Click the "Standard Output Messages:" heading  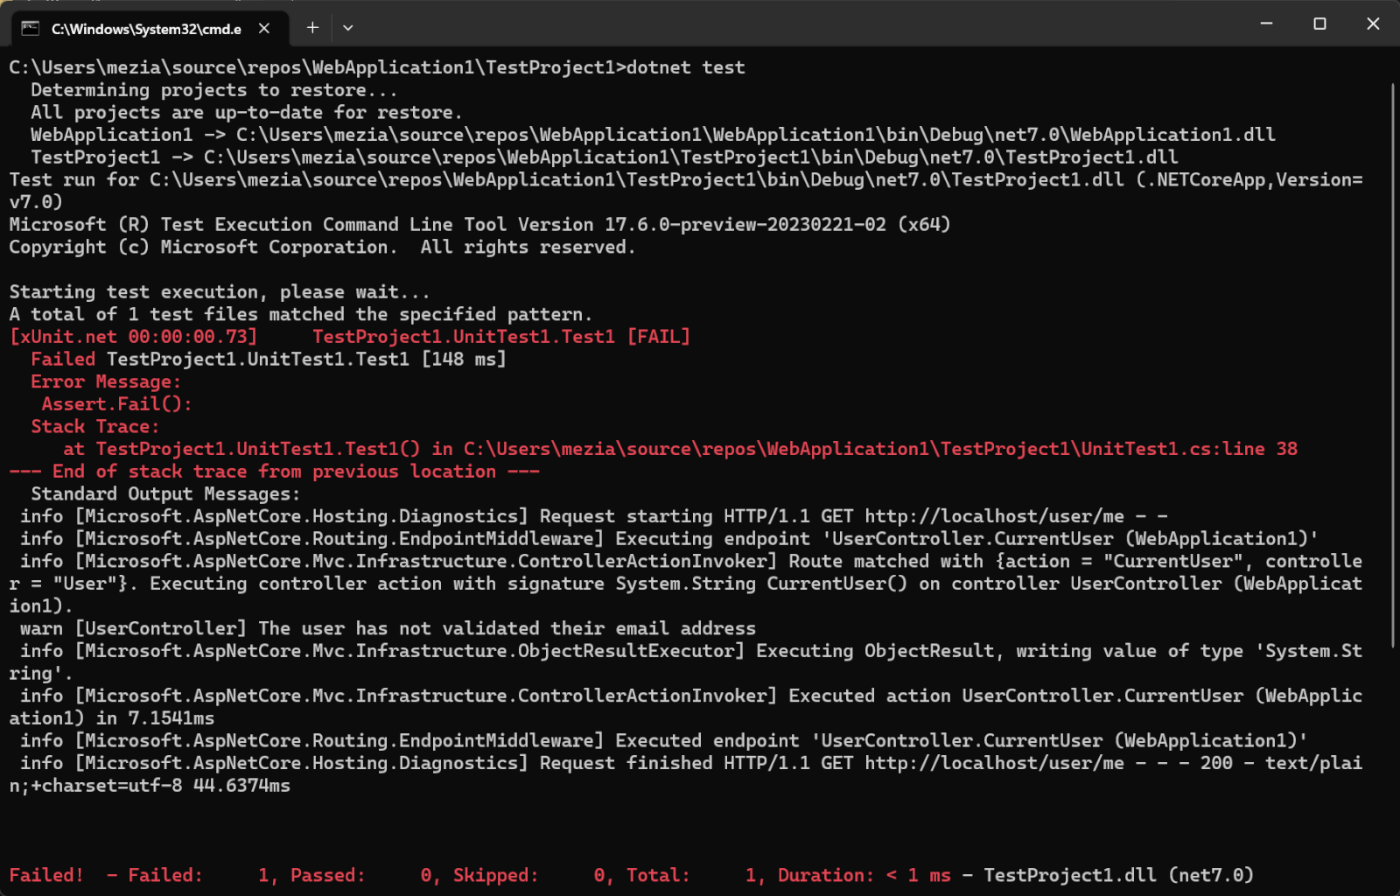(165, 494)
